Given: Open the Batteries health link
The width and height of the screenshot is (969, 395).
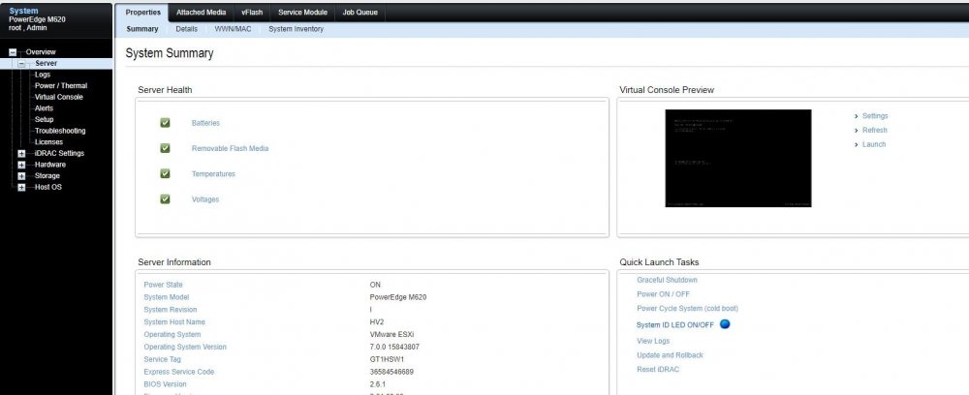Looking at the screenshot, I should (x=205, y=123).
